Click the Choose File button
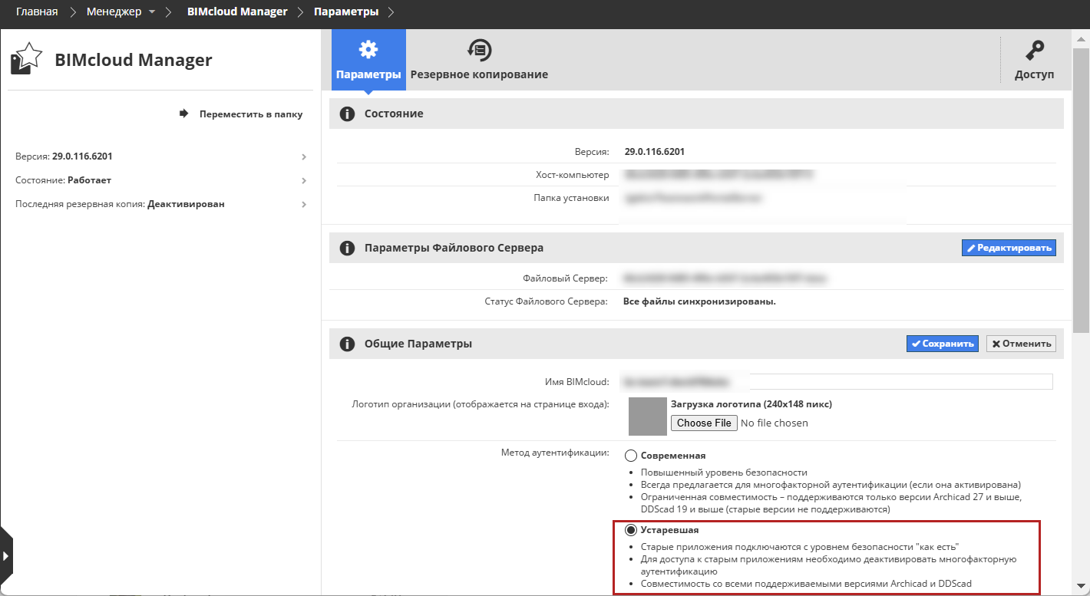 [x=704, y=423]
